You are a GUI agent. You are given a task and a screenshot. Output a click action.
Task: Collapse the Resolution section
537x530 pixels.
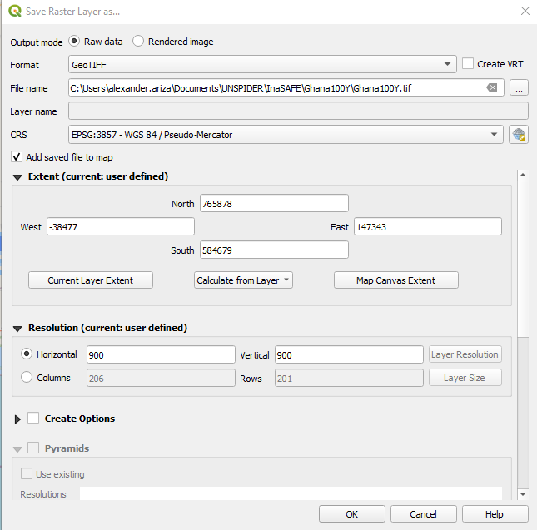(17, 328)
